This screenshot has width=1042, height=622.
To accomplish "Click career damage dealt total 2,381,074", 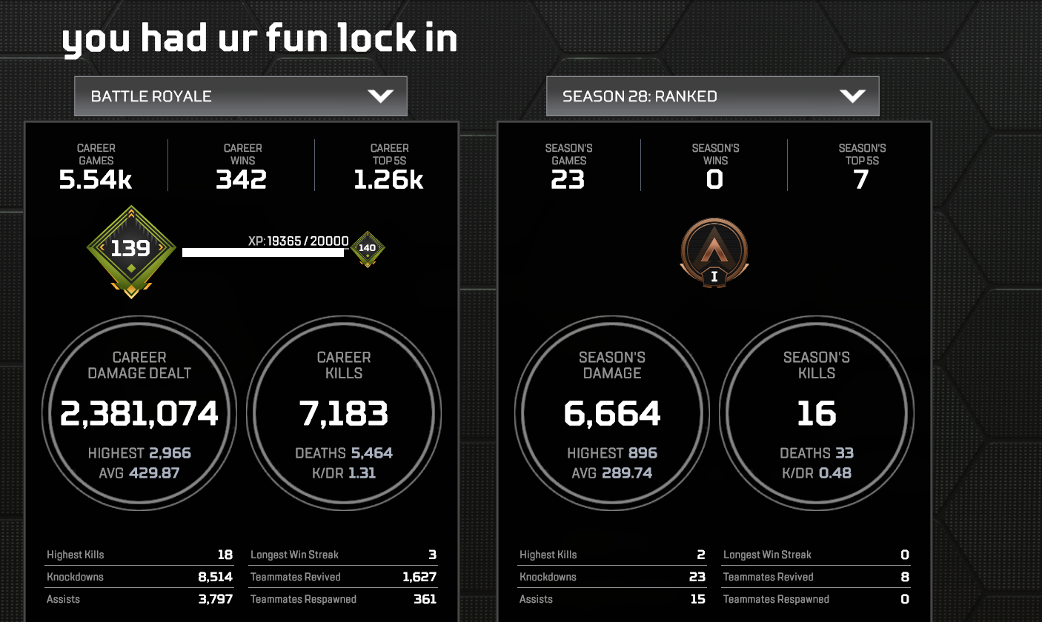I will click(x=139, y=413).
